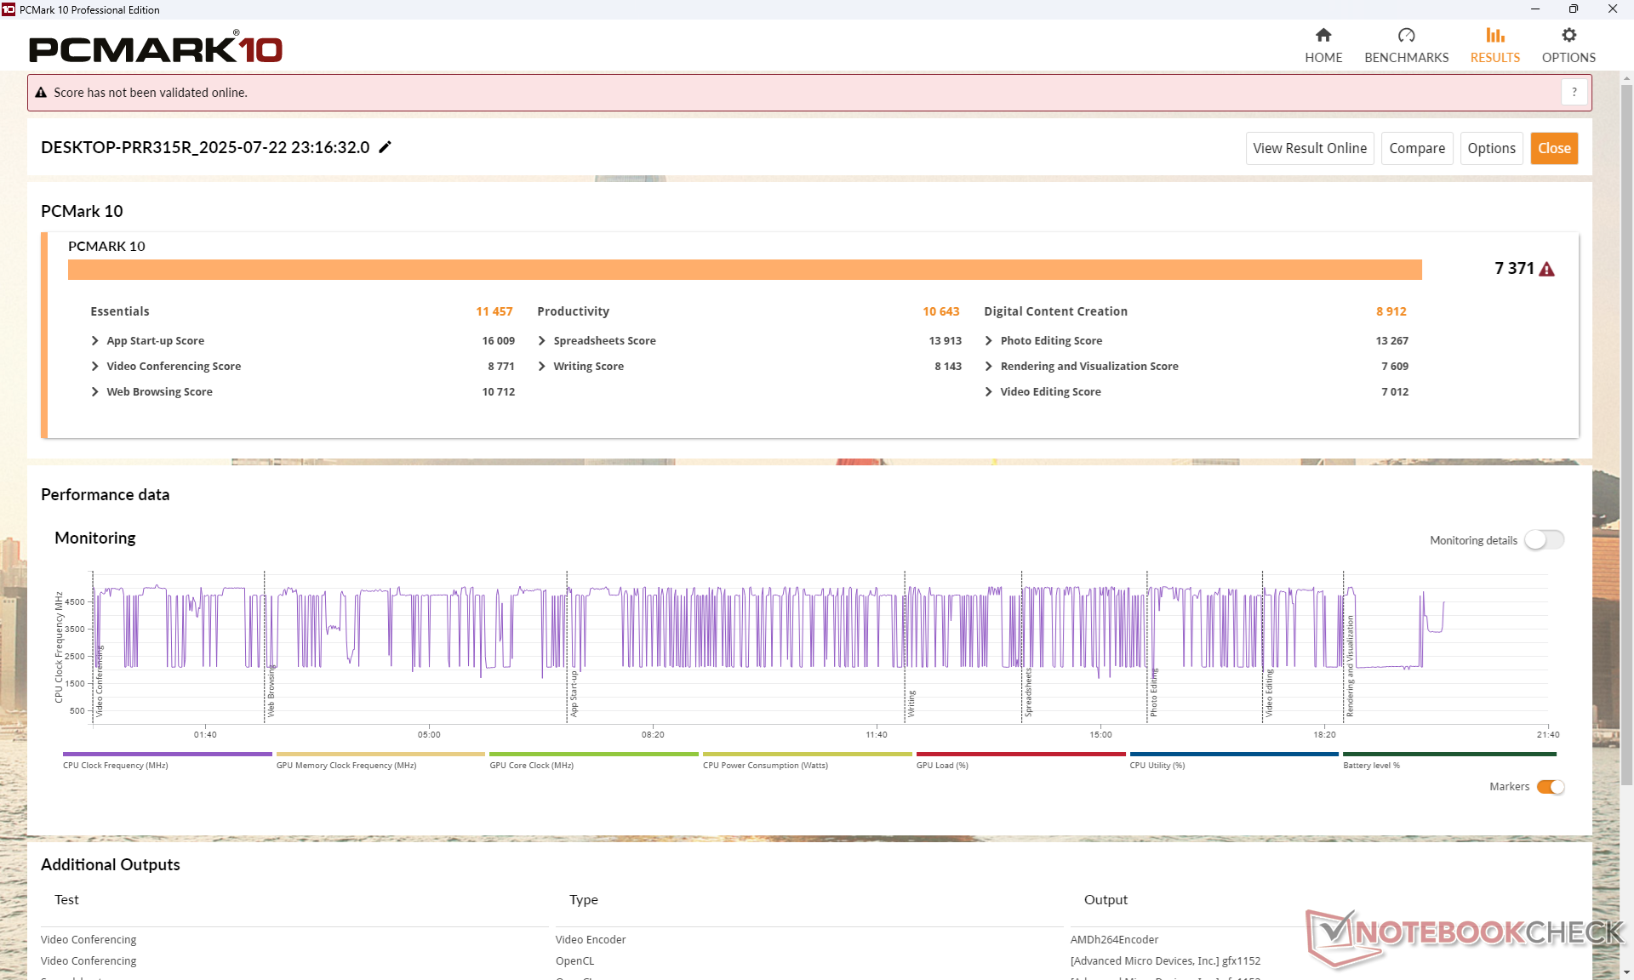Expand the App Start-up Score row
This screenshot has height=980, width=1634.
[x=95, y=341]
